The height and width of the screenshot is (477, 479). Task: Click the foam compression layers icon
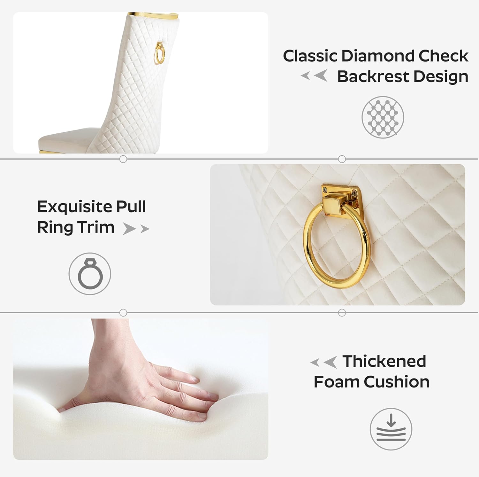(391, 429)
